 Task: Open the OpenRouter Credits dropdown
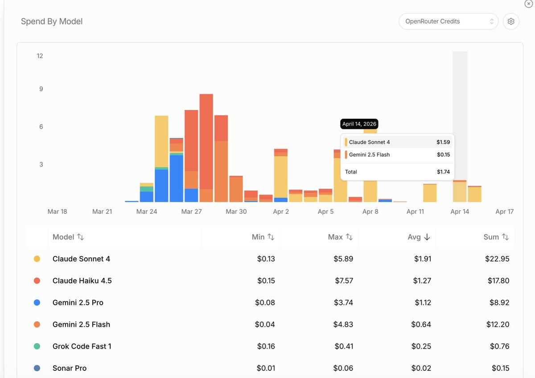click(448, 21)
